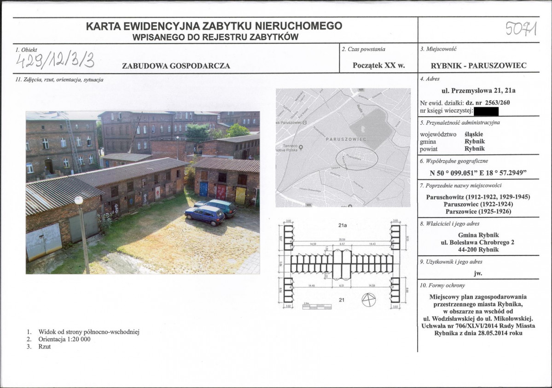Viewport: 552px width, 388px height.
Task: Click the postal code 44-200 Rybnik
Action: [x=478, y=250]
